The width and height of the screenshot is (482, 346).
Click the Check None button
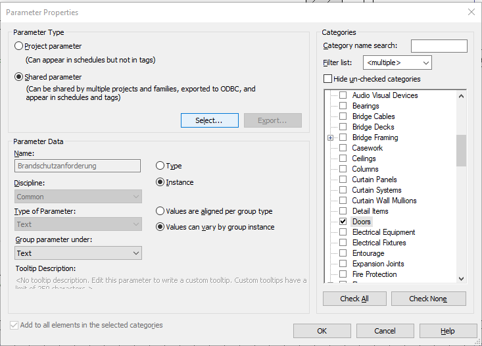[428, 299]
